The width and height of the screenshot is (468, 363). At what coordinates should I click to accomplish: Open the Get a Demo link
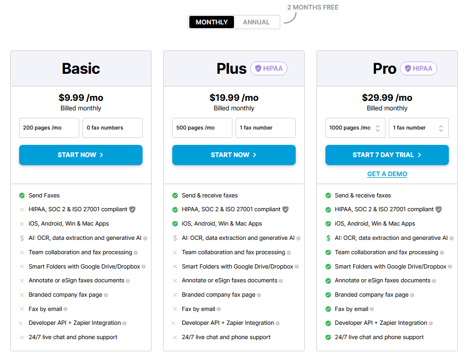point(387,174)
